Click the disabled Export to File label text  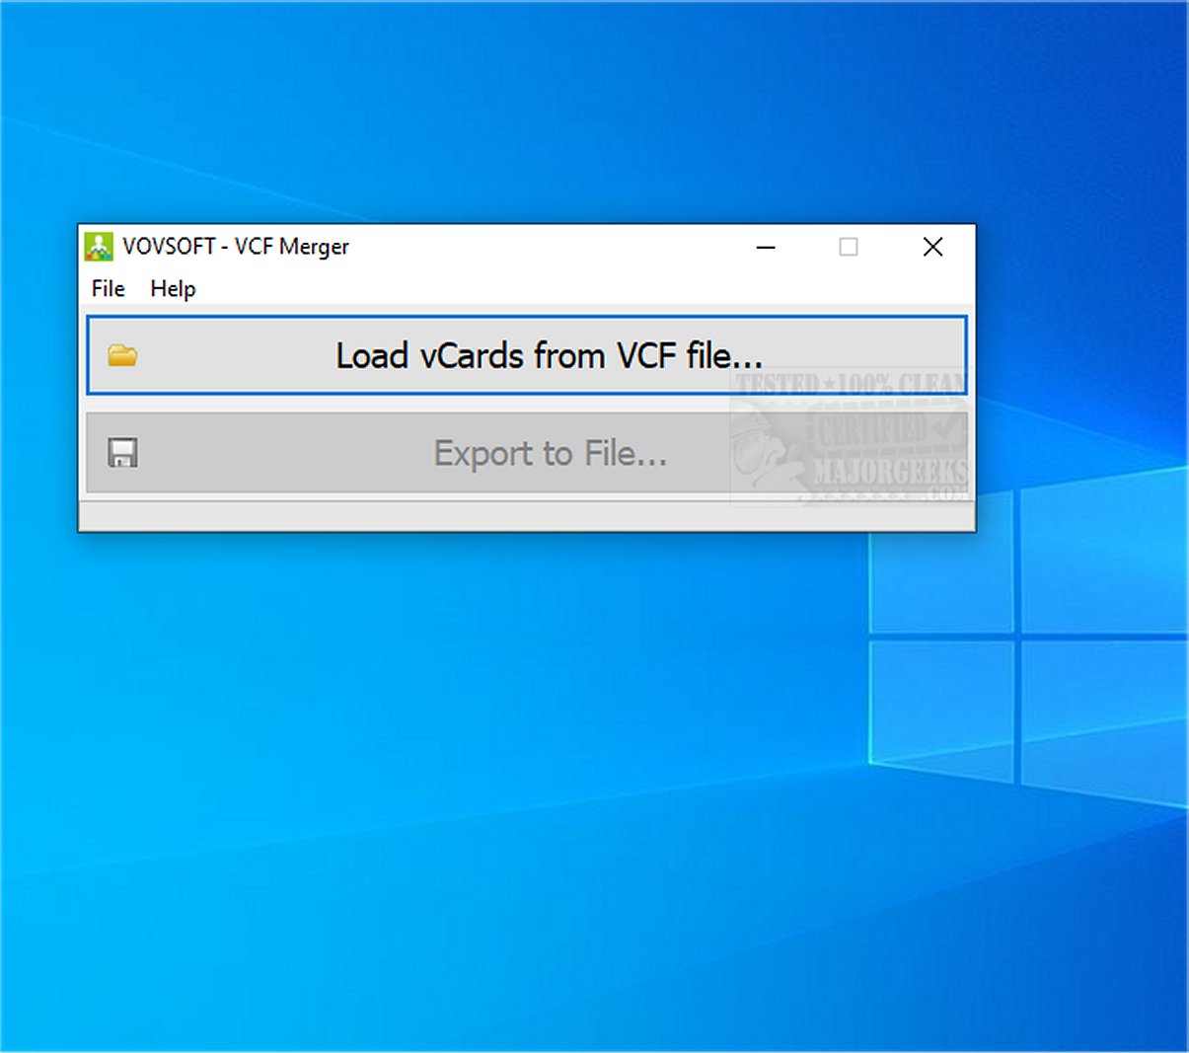[x=552, y=453]
